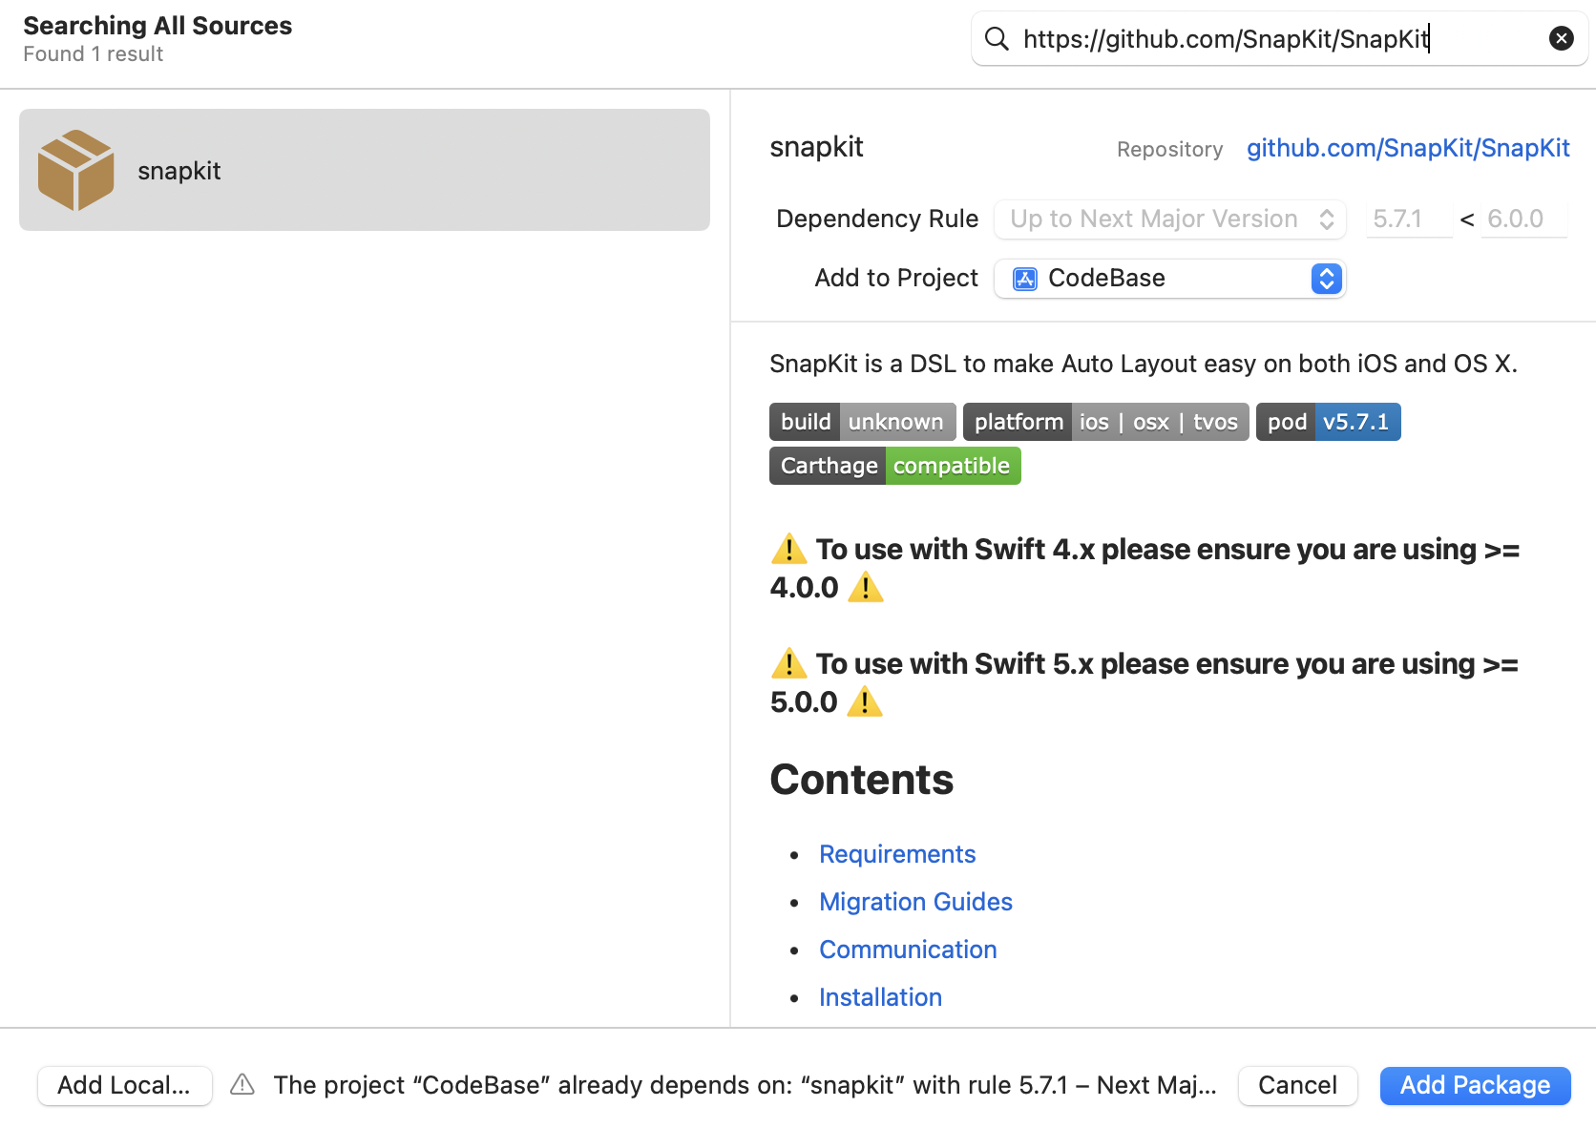1596x1128 pixels.
Task: Open the github.com/SnapKit/SnapKit repository link
Action: [1408, 148]
